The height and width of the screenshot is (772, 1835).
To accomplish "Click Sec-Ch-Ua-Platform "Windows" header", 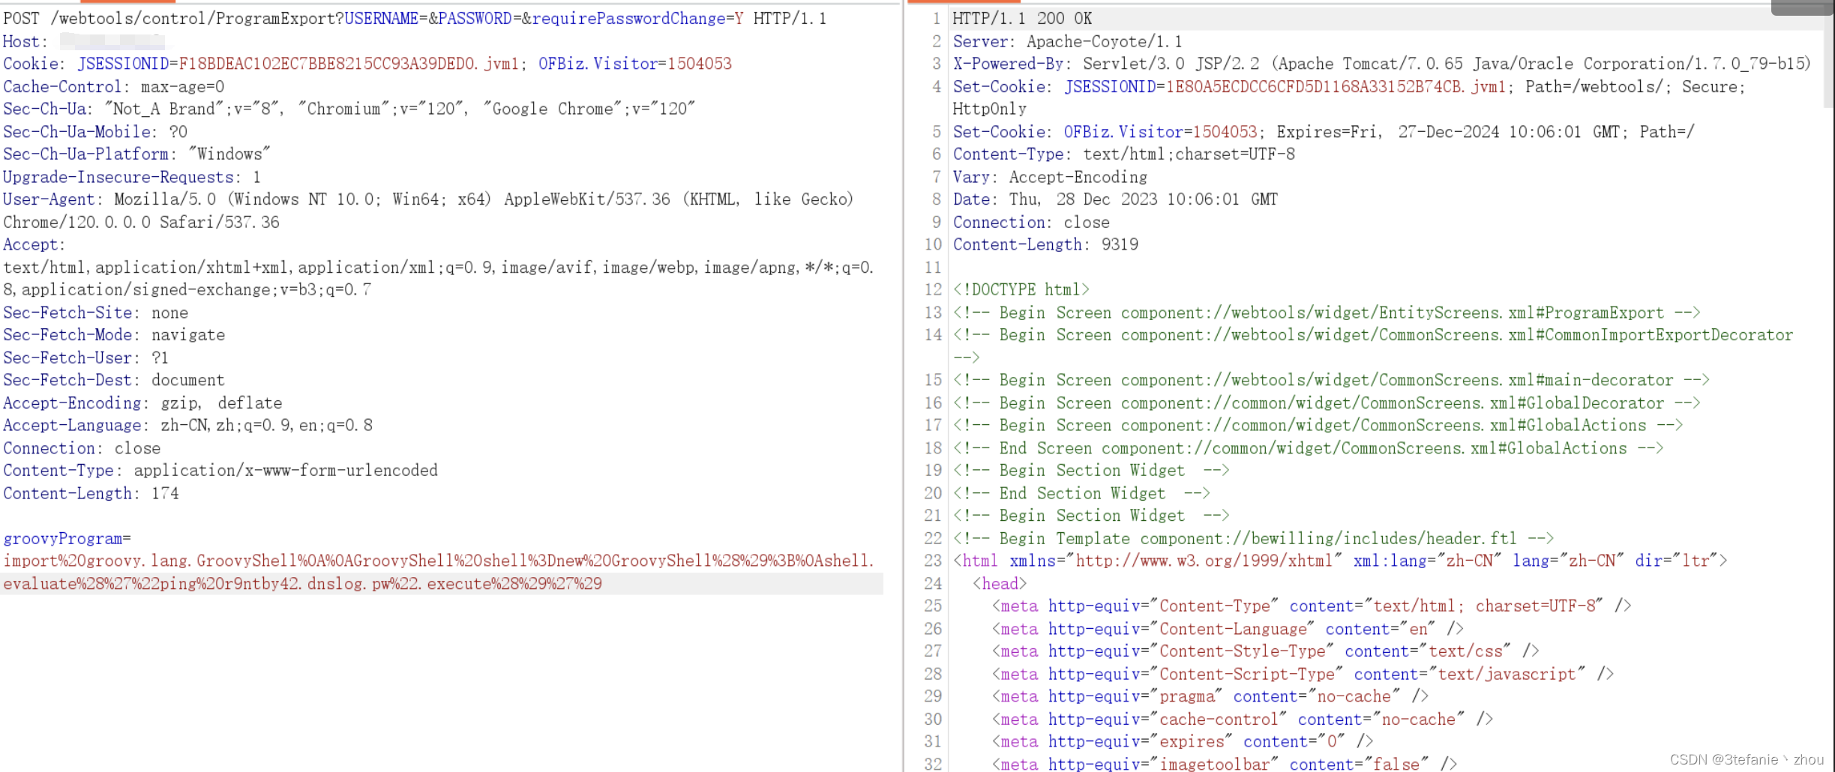I will [x=136, y=154].
